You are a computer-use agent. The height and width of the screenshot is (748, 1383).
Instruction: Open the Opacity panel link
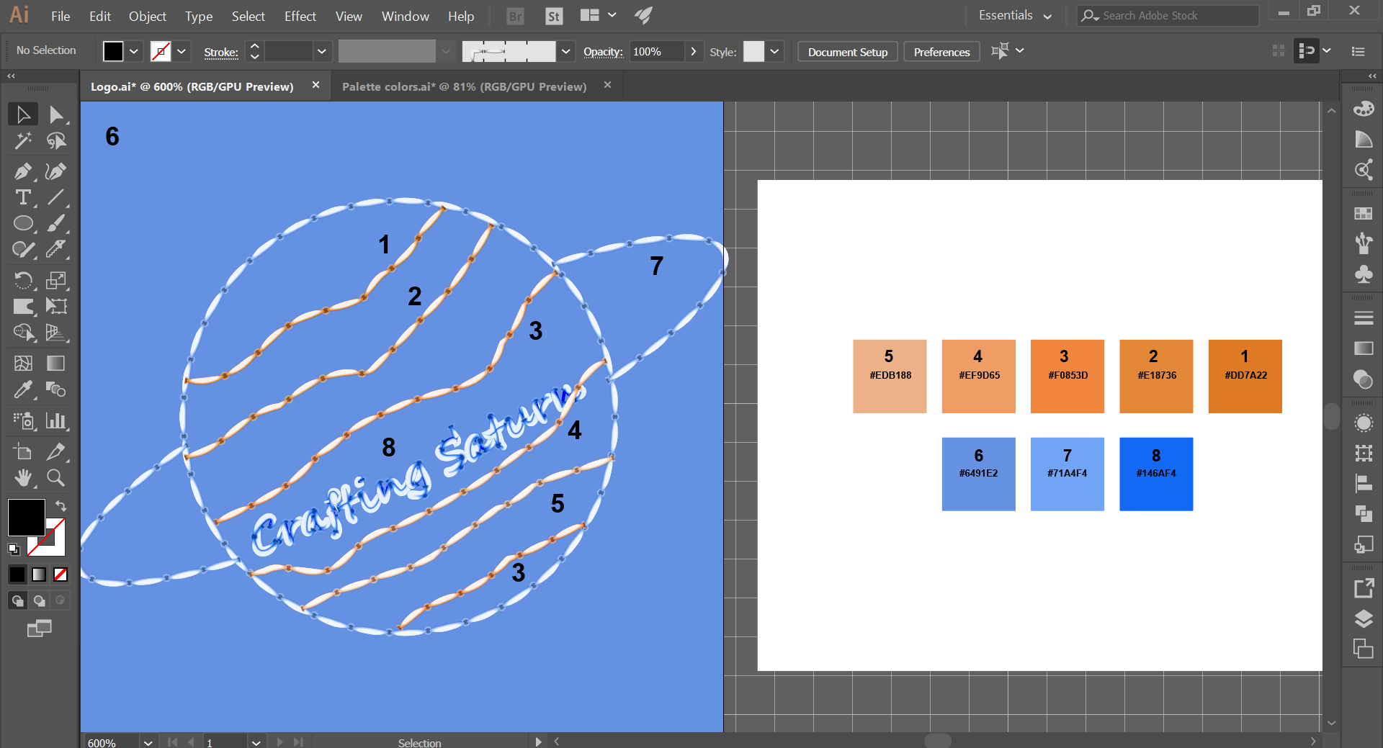click(x=603, y=52)
